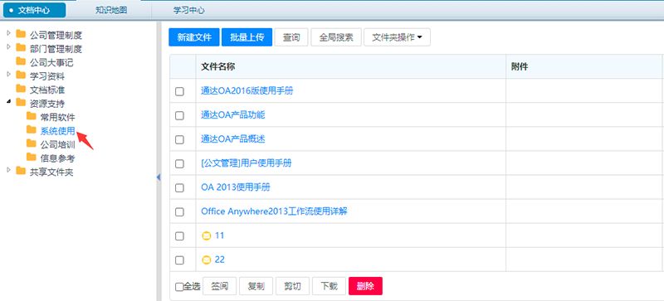The image size is (664, 301).
Task: Click the folder icon beside 公司培训
Action: 31,144
